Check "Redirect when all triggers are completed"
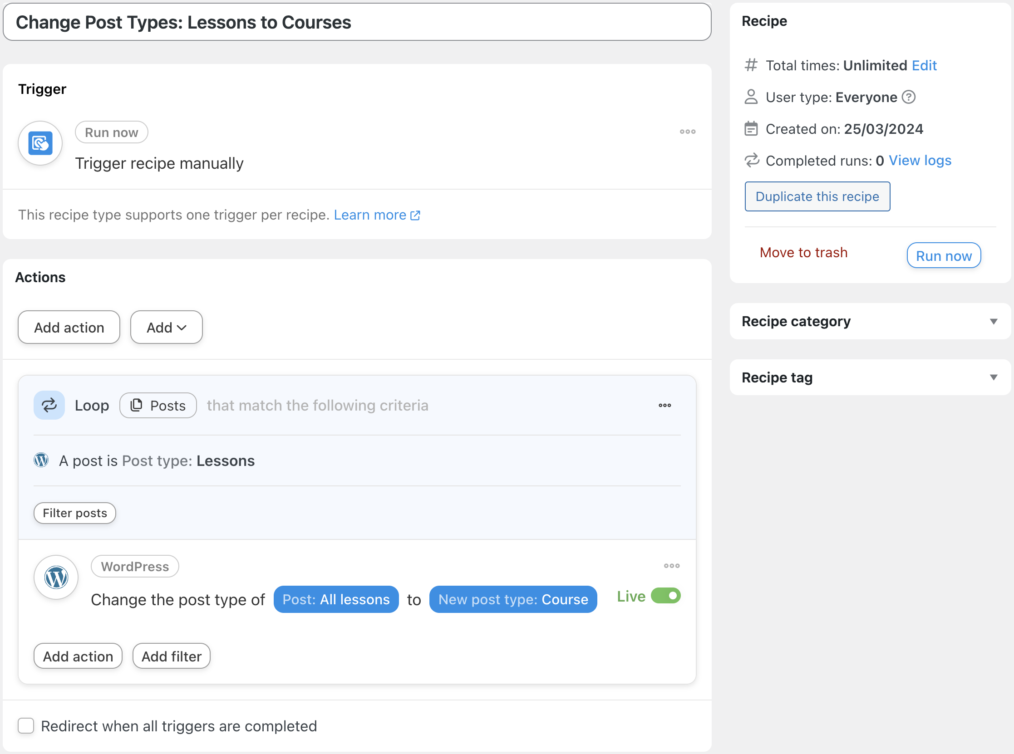The height and width of the screenshot is (754, 1014). pos(26,726)
